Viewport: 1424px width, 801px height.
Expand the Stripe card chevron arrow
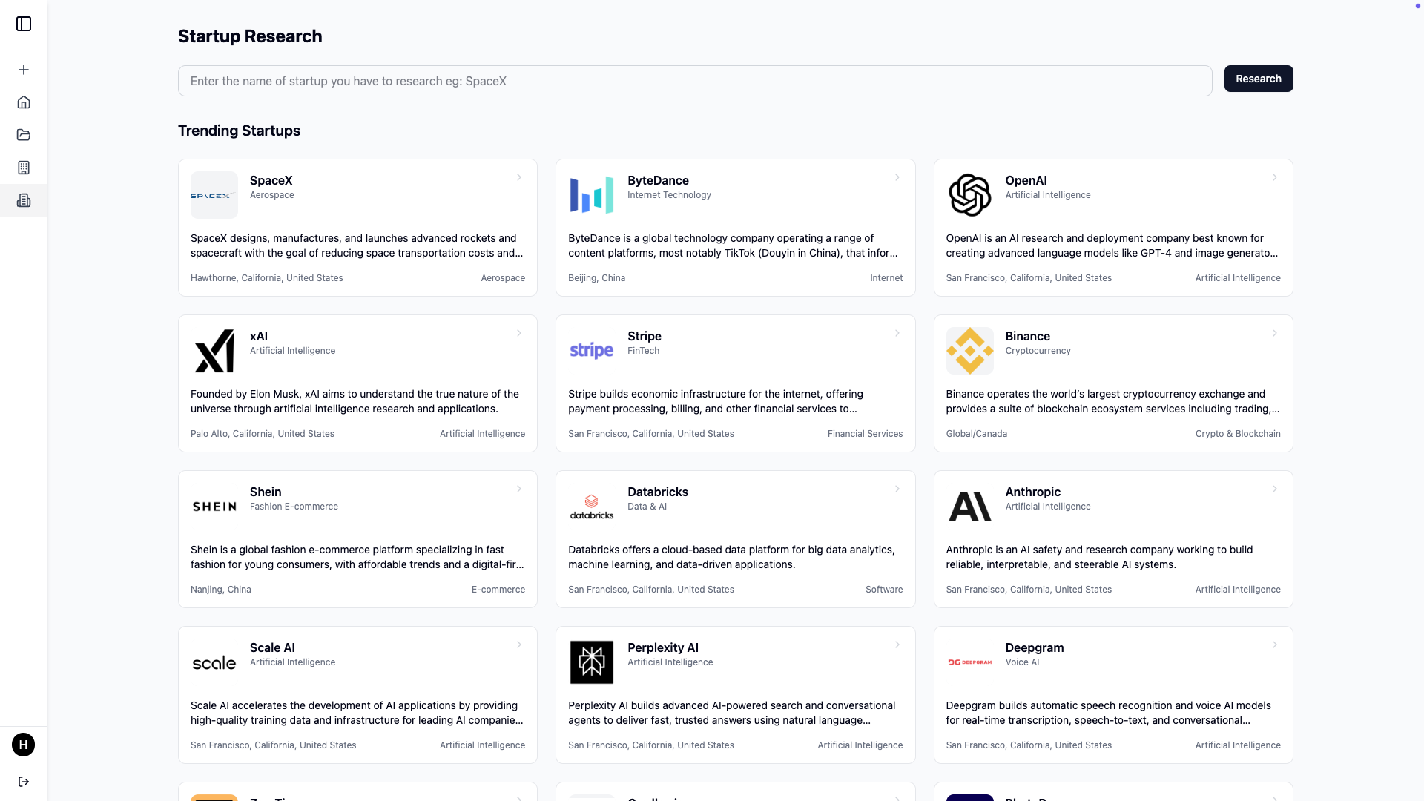click(x=897, y=334)
